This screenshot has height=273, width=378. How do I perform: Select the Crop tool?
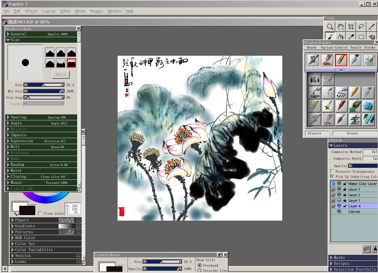[x=351, y=26]
